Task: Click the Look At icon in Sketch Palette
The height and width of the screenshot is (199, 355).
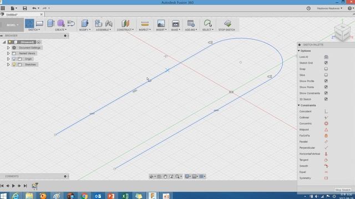Action: [326, 57]
